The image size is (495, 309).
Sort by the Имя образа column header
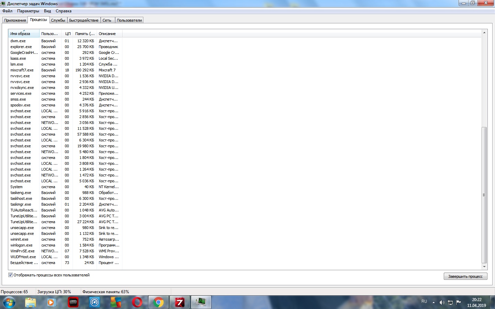coord(24,34)
